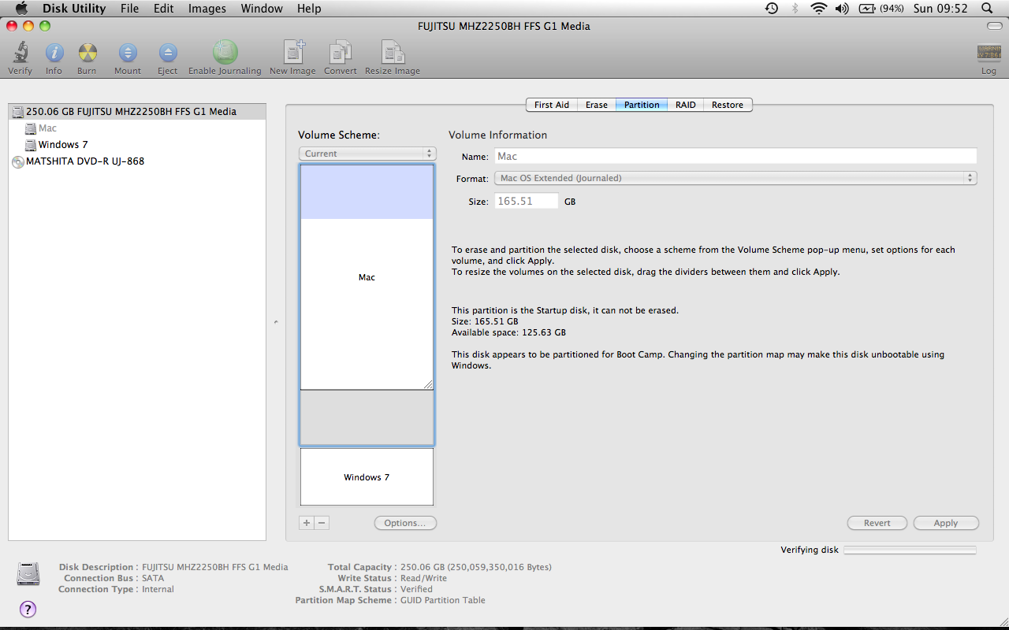
Task: Open the Edit menu
Action: (x=164, y=9)
